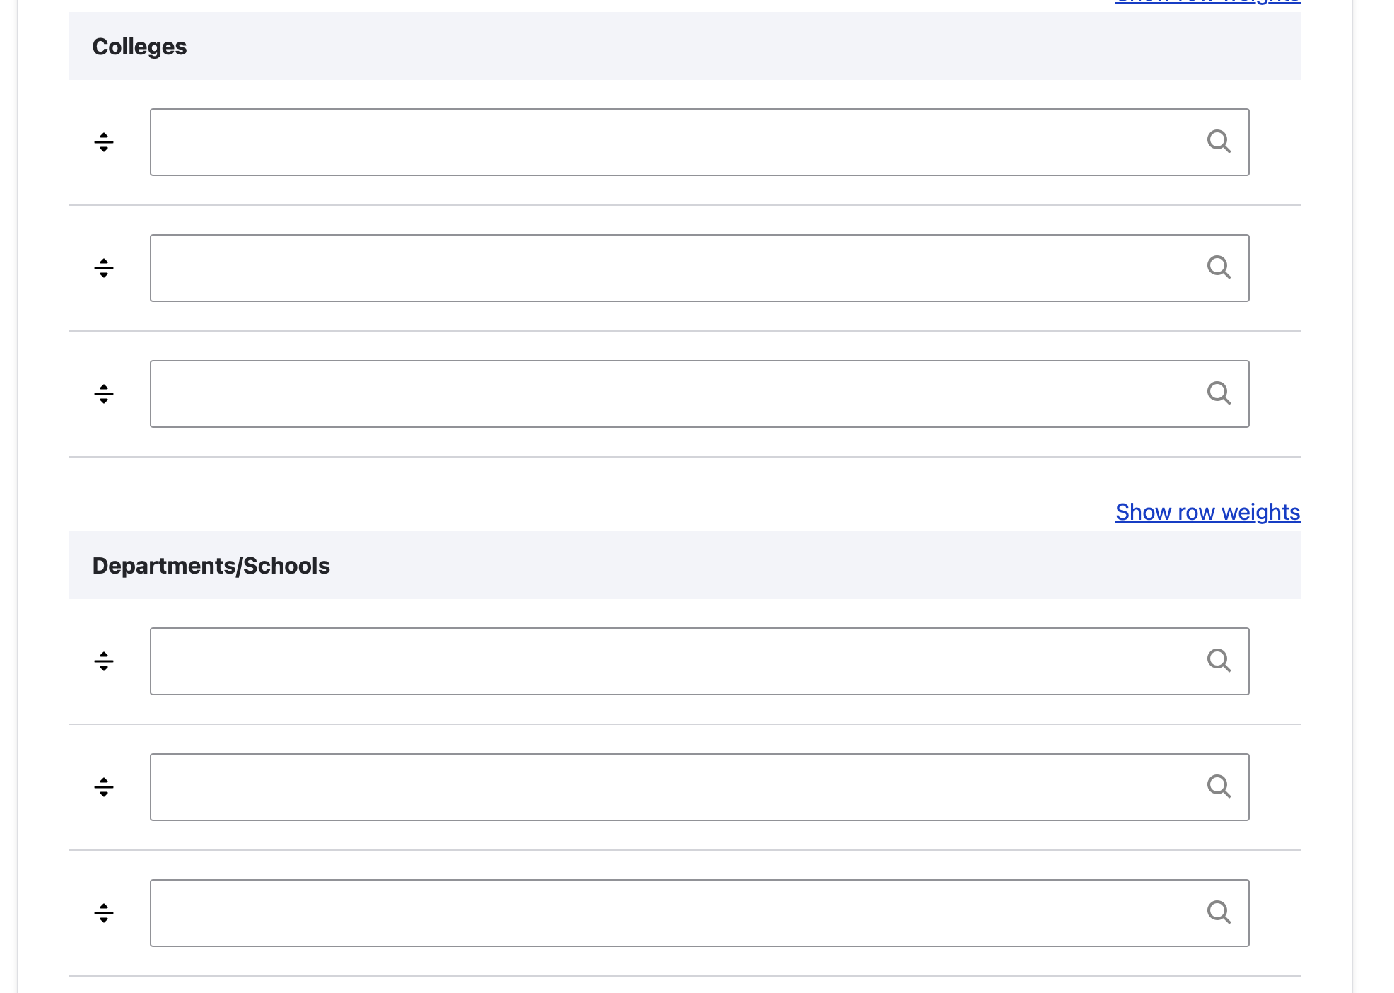
Task: Click the third Departments/Schools row drag handle
Action: [104, 913]
